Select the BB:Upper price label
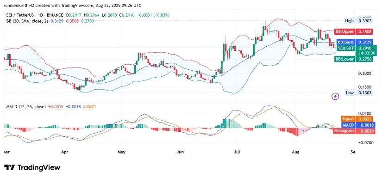382x178 pixels. click(353, 31)
